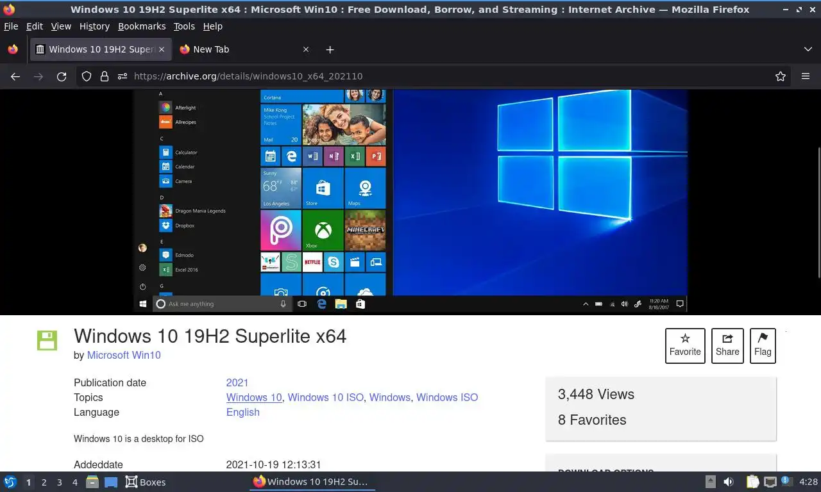The height and width of the screenshot is (492, 821).
Task: Open a new tab with plus button
Action: (330, 49)
